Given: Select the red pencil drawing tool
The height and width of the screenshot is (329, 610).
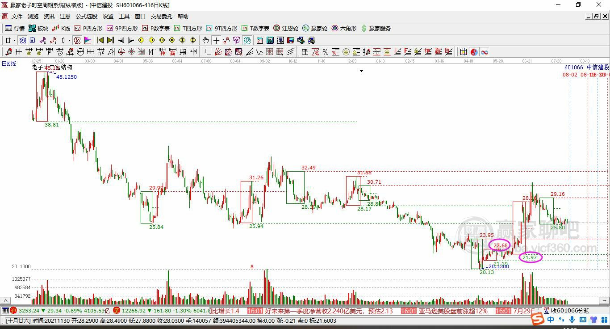Looking at the screenshot, I should point(8,52).
